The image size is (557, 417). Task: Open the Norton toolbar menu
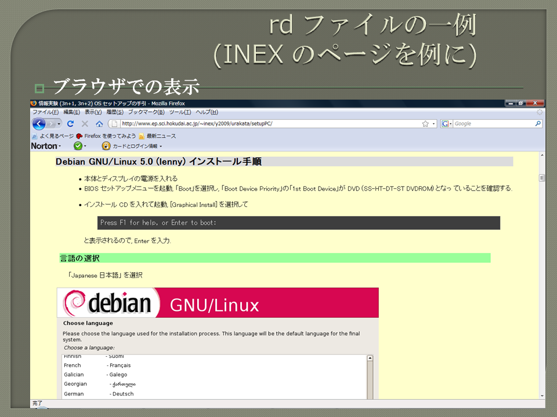click(46, 146)
